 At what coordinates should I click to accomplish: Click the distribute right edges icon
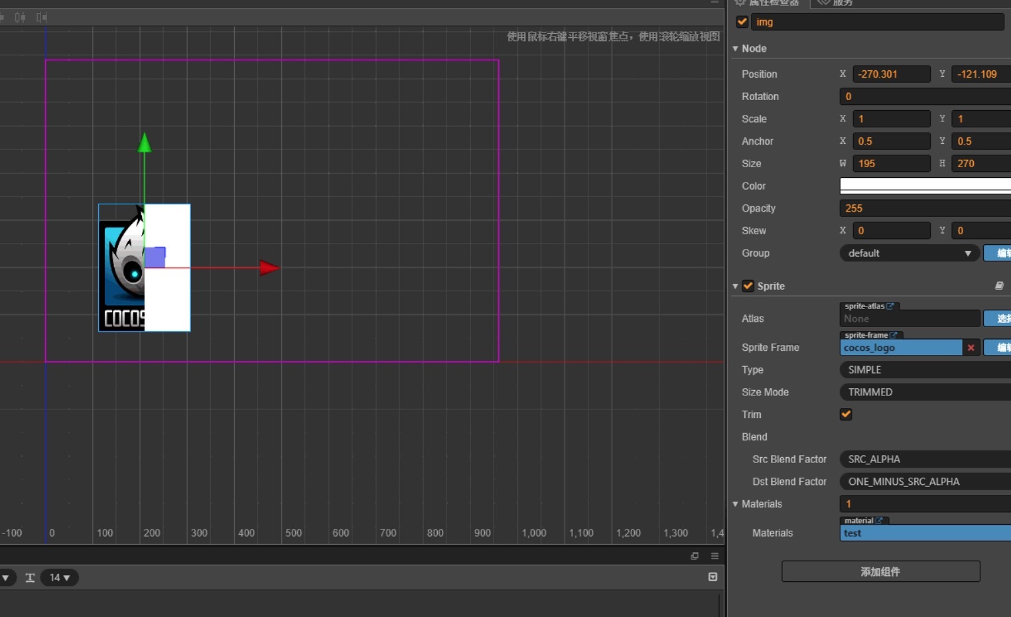[42, 17]
